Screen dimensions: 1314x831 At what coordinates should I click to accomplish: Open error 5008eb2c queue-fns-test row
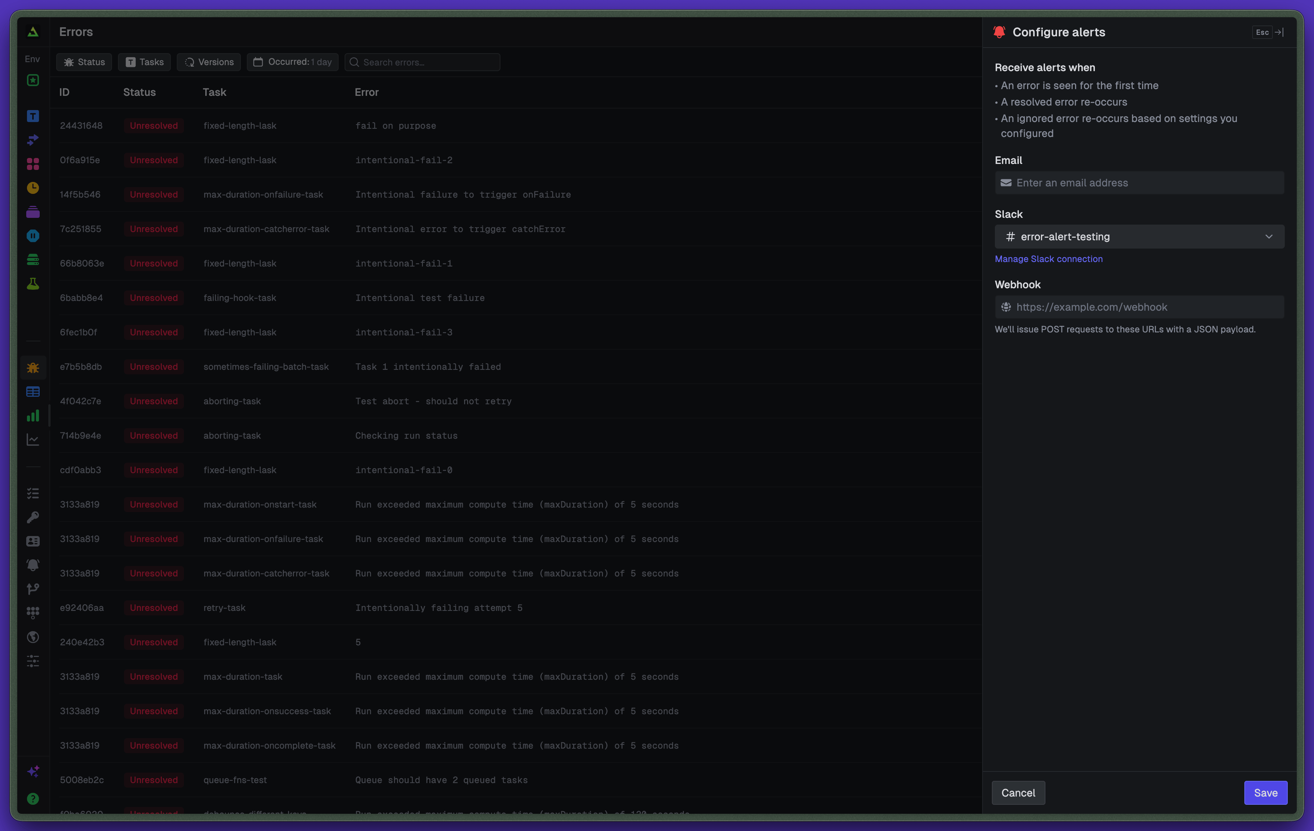point(516,780)
